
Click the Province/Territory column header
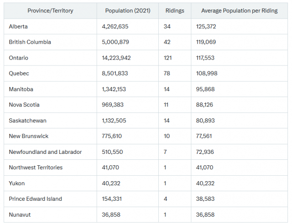point(50,10)
